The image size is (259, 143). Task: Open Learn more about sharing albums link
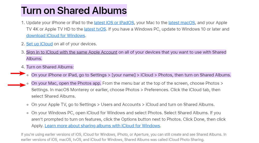tap(102, 126)
